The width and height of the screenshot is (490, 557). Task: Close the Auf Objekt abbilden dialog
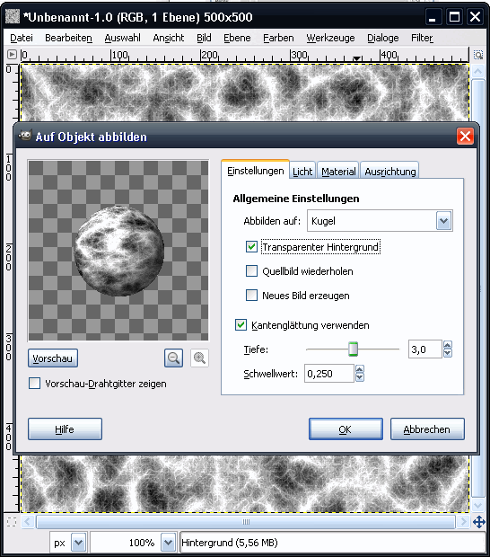(x=465, y=136)
